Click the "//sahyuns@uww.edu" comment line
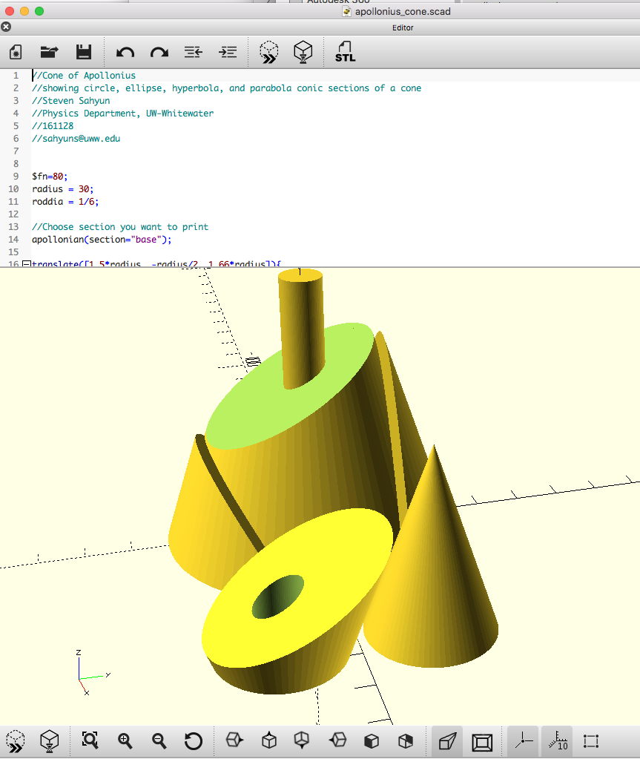The image size is (640, 759). coord(76,139)
